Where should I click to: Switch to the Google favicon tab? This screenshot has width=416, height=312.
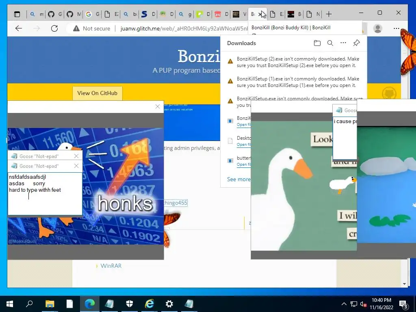(93, 14)
